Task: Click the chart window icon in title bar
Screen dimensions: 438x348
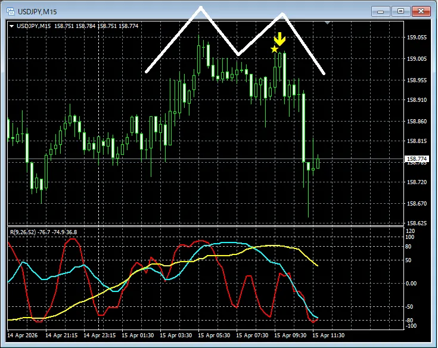Action: point(10,11)
